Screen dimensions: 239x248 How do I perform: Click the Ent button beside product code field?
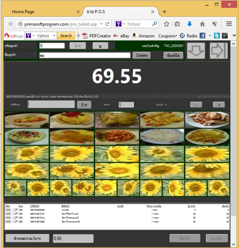pos(84,105)
